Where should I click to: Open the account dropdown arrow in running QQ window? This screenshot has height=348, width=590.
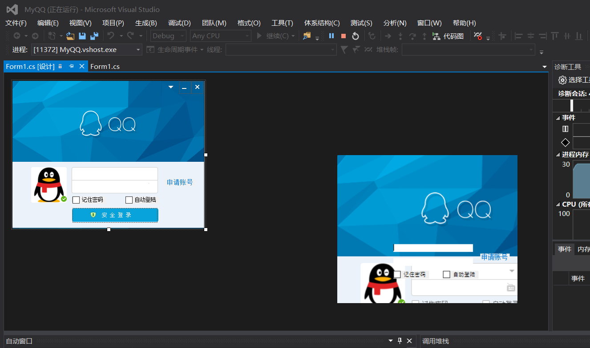512,270
